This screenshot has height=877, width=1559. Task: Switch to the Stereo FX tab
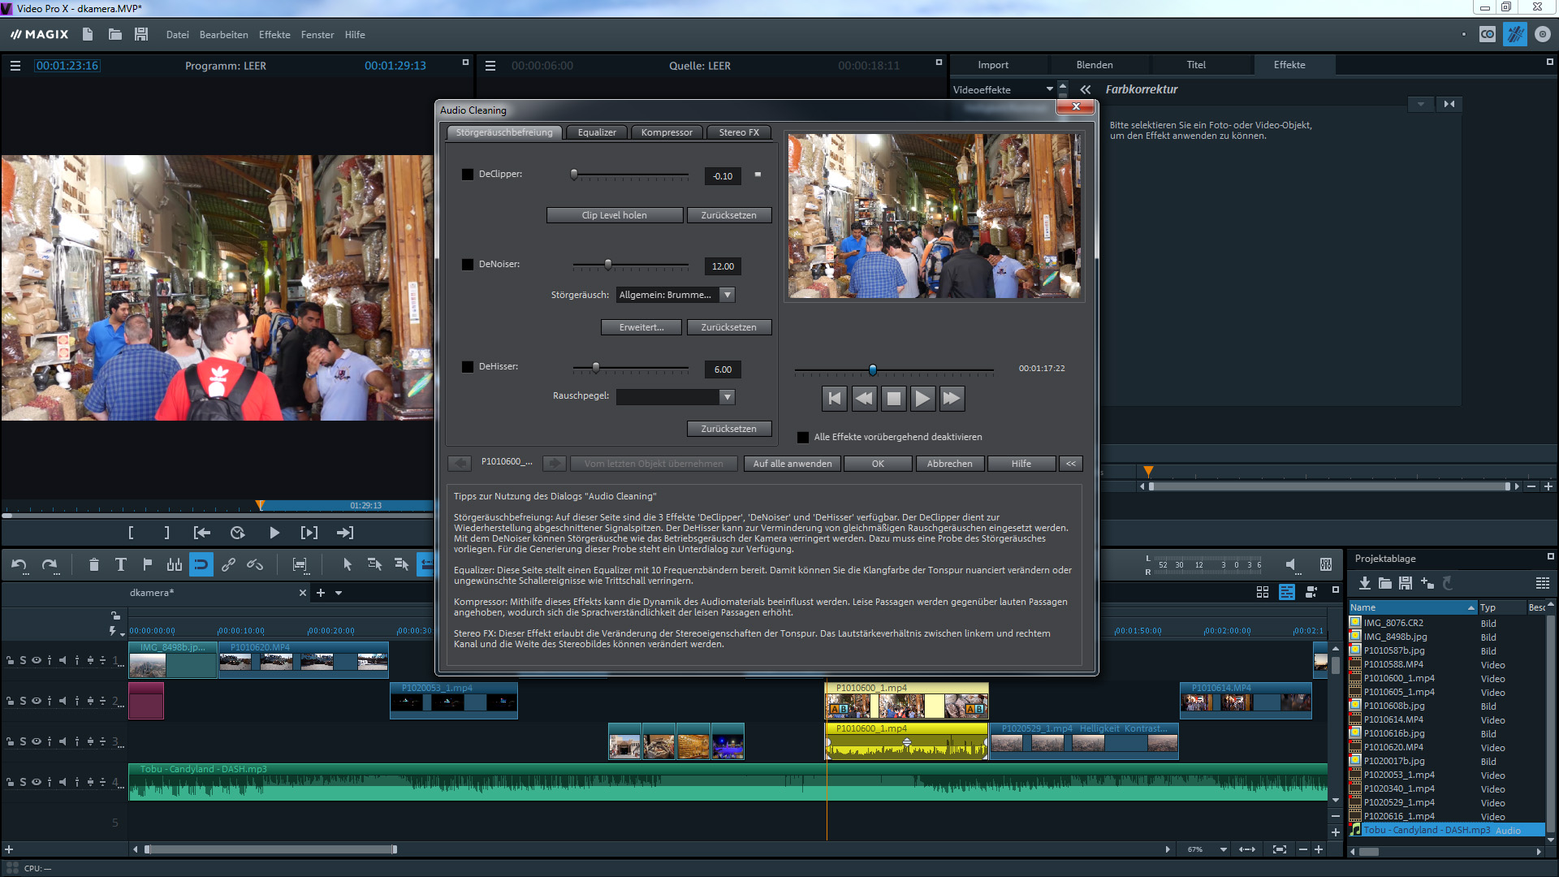[x=739, y=132]
